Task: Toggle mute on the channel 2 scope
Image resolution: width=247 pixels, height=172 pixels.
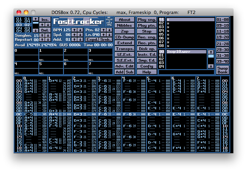Action: tap(76, 55)
